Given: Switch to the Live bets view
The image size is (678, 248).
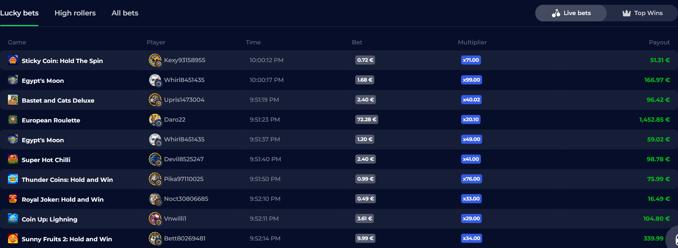Looking at the screenshot, I should click(571, 13).
